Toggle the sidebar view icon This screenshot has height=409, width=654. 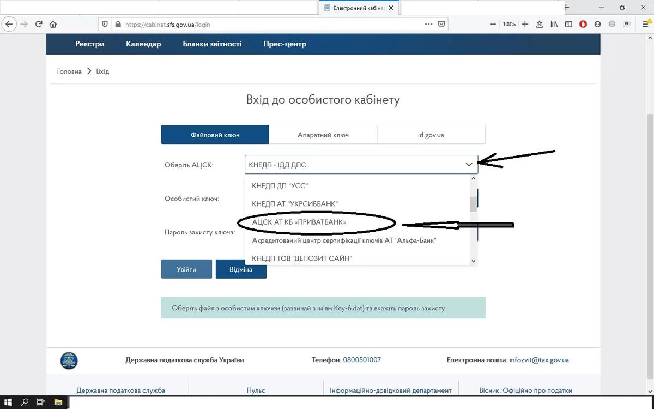click(568, 24)
